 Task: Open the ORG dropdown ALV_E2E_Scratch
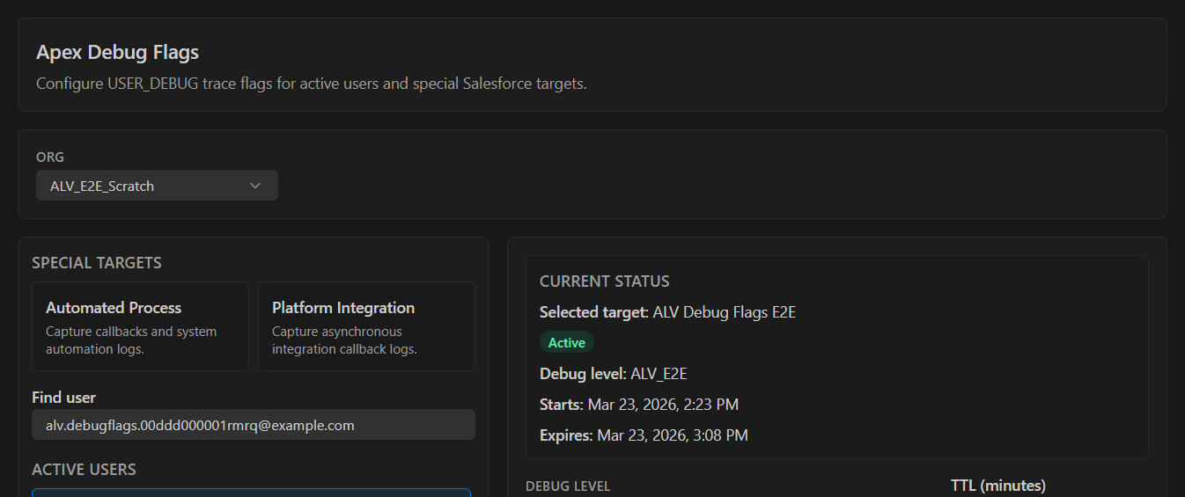point(157,186)
